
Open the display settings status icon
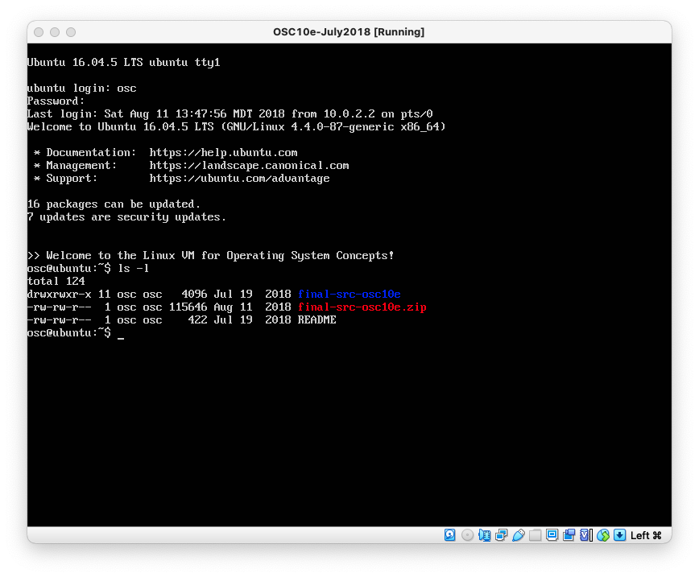tap(552, 534)
